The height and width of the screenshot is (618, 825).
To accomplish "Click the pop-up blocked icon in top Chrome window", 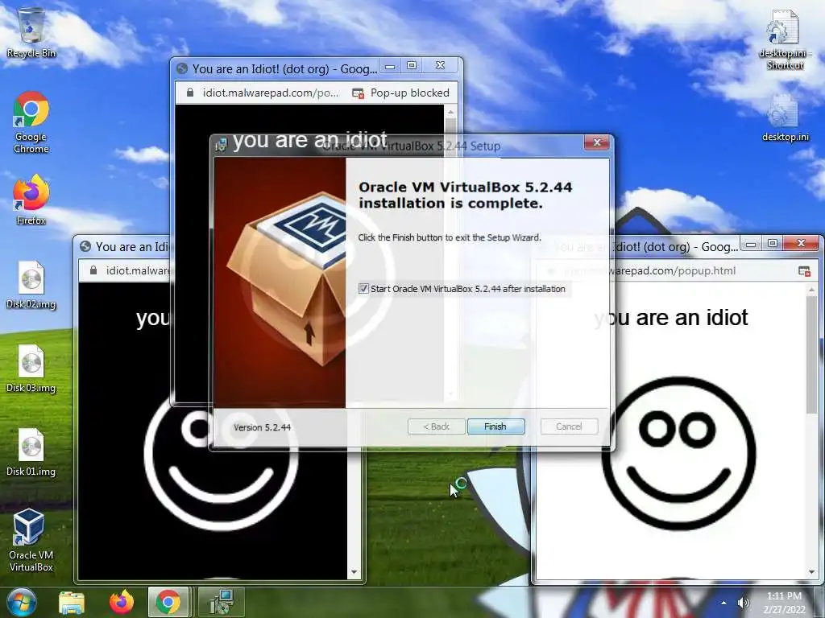I will [x=358, y=93].
